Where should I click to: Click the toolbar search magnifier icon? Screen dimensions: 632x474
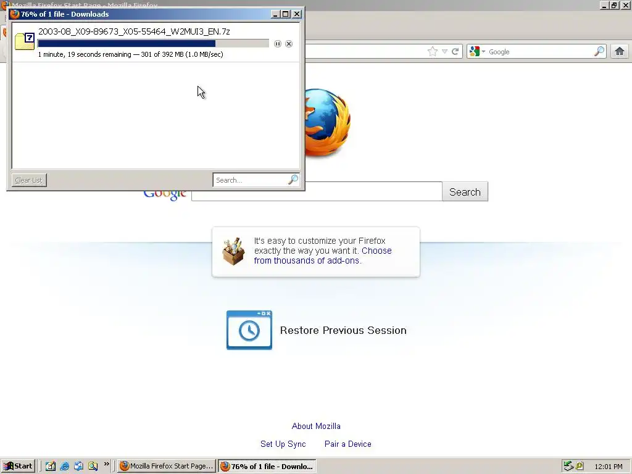point(599,51)
